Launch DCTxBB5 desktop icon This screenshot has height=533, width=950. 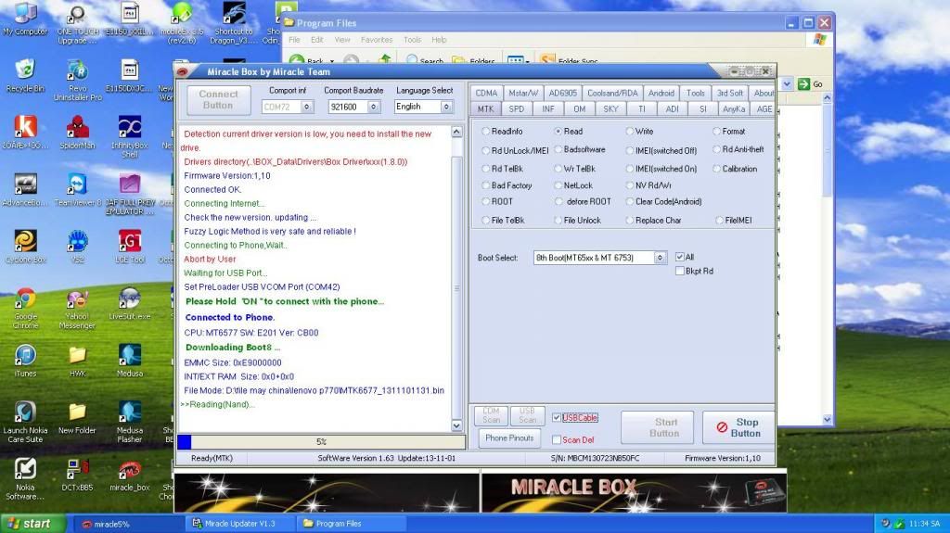pos(78,475)
